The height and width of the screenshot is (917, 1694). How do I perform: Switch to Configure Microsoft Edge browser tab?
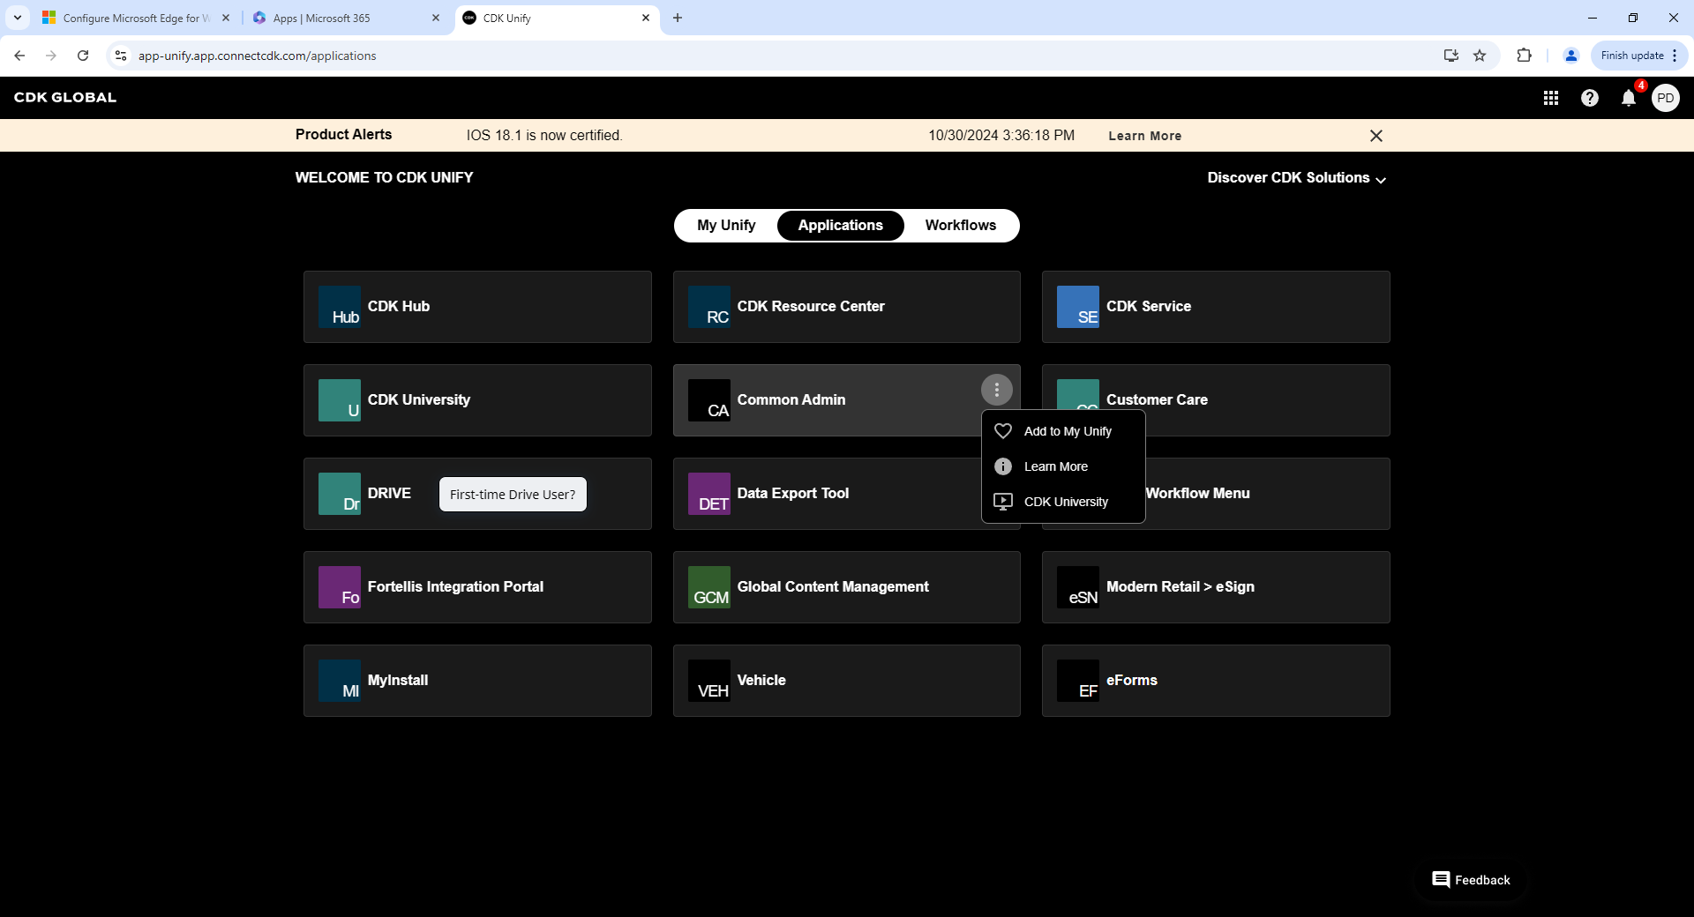[135, 18]
